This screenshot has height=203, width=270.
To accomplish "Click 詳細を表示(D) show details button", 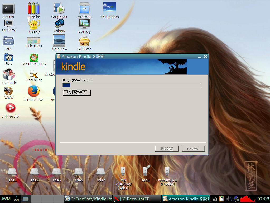I will tap(77, 93).
